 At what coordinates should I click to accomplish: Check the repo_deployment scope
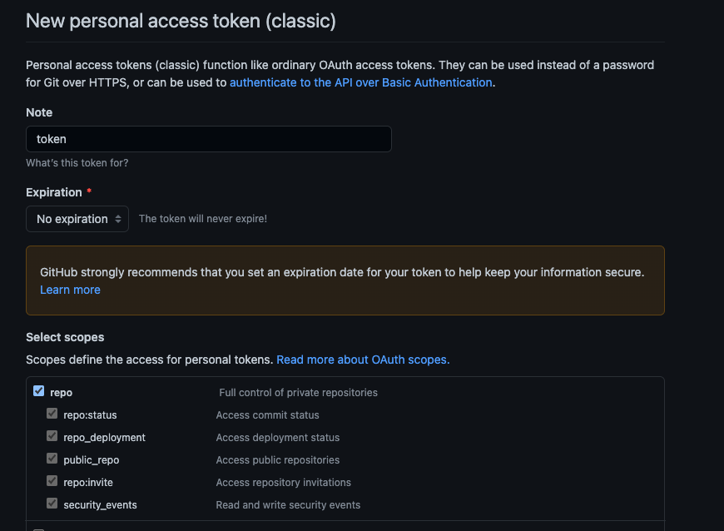[52, 437]
